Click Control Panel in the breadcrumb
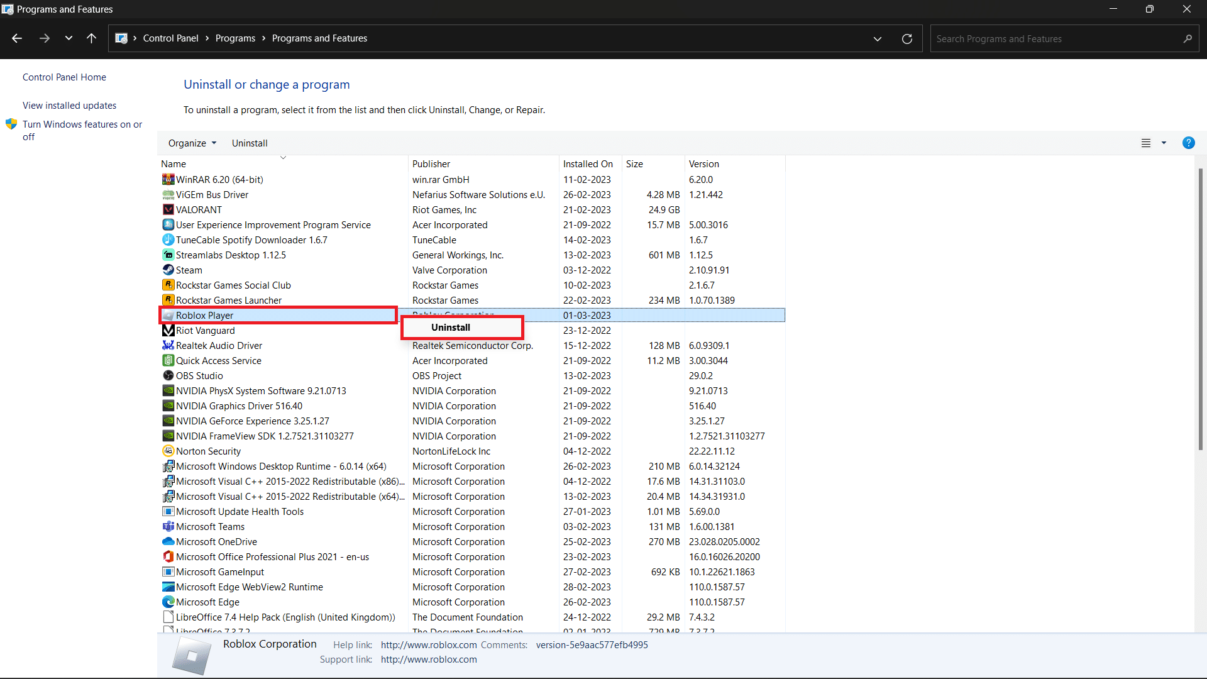The height and width of the screenshot is (679, 1207). click(x=170, y=38)
